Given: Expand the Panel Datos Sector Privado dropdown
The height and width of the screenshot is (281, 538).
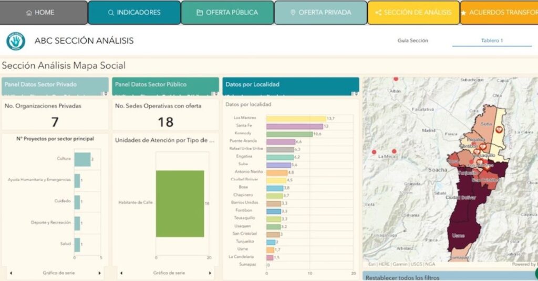Looking at the screenshot, I should [105, 93].
